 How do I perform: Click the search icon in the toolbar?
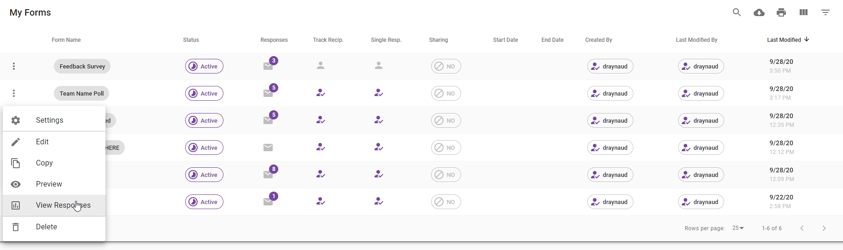(737, 12)
